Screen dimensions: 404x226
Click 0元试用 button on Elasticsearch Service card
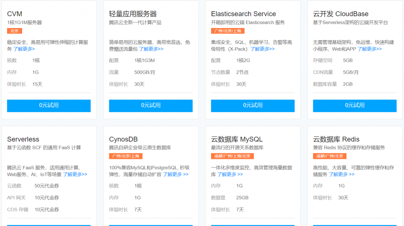253,106
